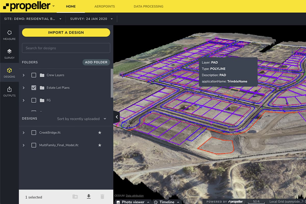Screen dimensions: 306x204
Task: Open the survey date dropdown
Action: tap(92, 19)
